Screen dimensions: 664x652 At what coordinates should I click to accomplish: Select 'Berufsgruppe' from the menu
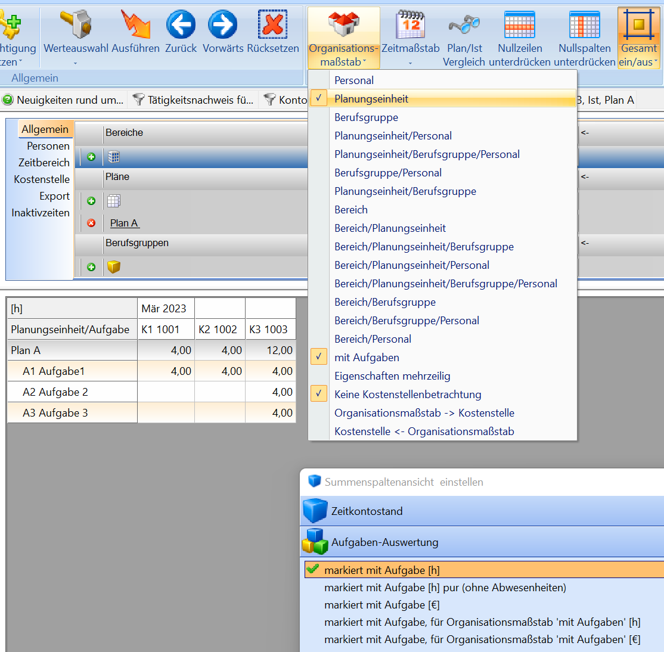pos(366,117)
